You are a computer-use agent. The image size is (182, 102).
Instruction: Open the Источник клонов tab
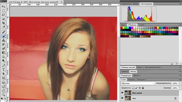click(153, 67)
